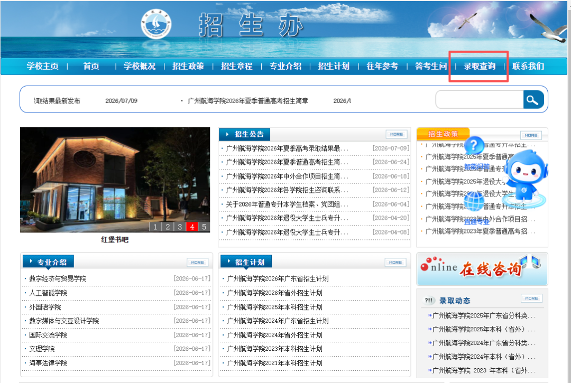571x383 pixels.
Task: Open 广州航海学院2026年广东省招生计划
Action: pyautogui.click(x=278, y=278)
